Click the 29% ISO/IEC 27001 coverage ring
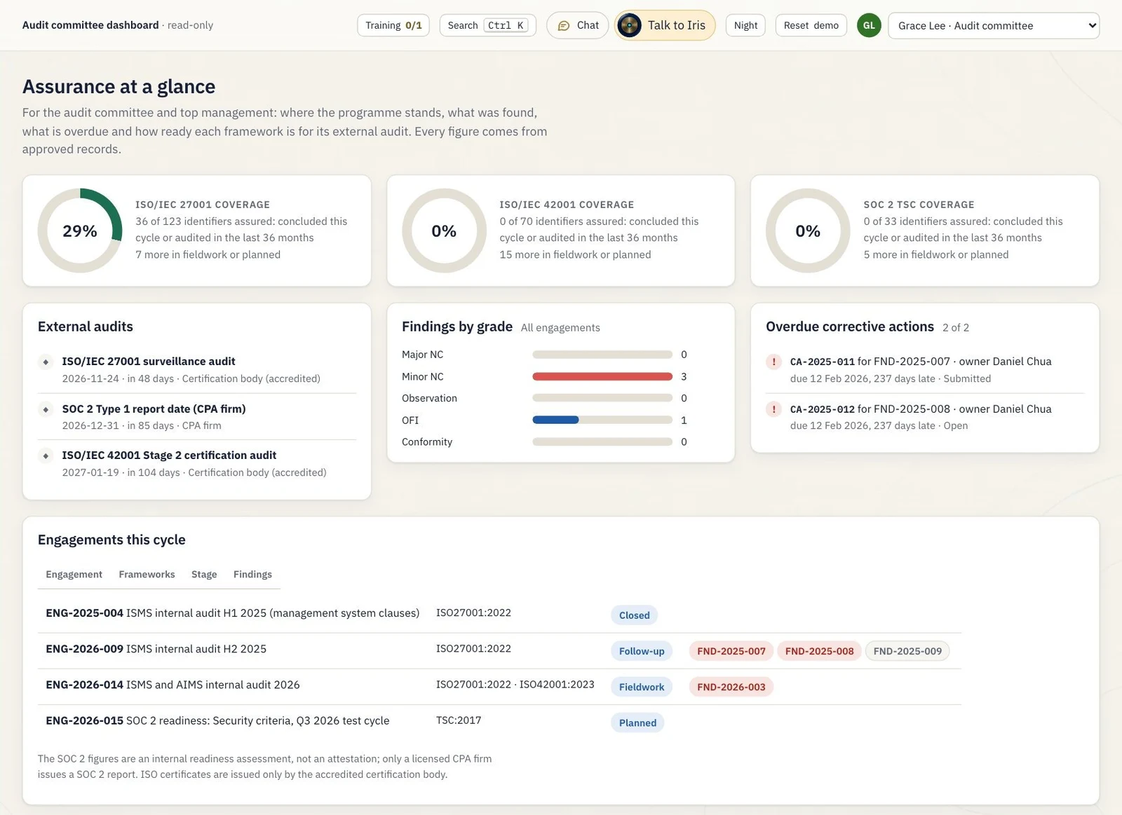The height and width of the screenshot is (815, 1122). (x=80, y=231)
